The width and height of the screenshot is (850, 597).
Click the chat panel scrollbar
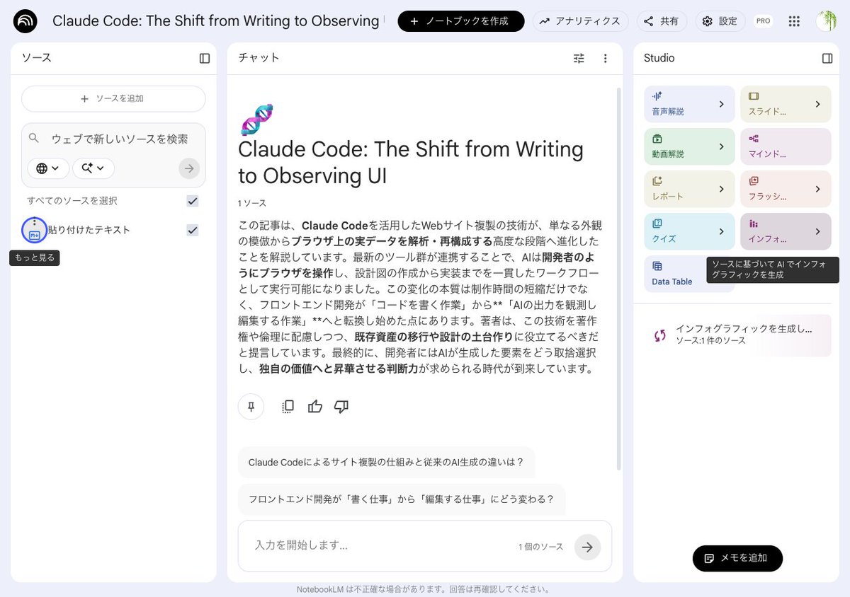coord(619,279)
